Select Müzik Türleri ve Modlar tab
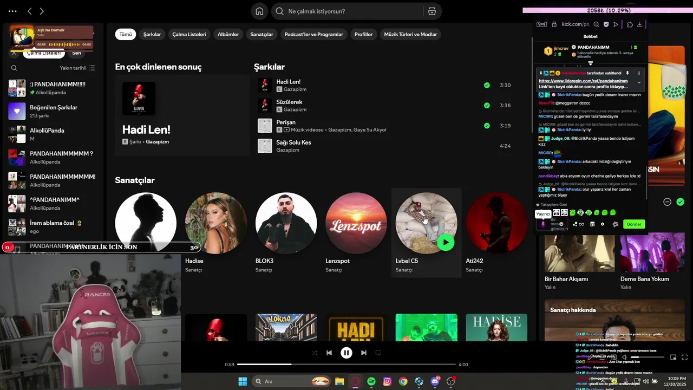693x390 pixels. point(410,34)
